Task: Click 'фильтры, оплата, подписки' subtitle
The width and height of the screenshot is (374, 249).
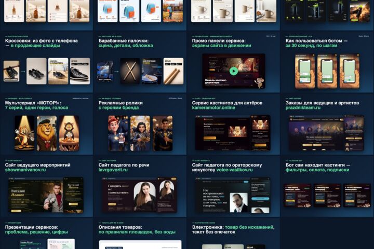Action: tap(317, 170)
